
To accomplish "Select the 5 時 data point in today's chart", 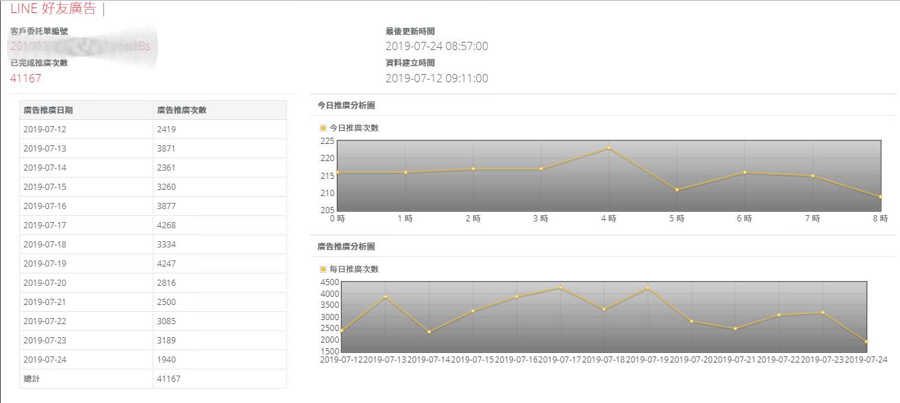I will (677, 190).
